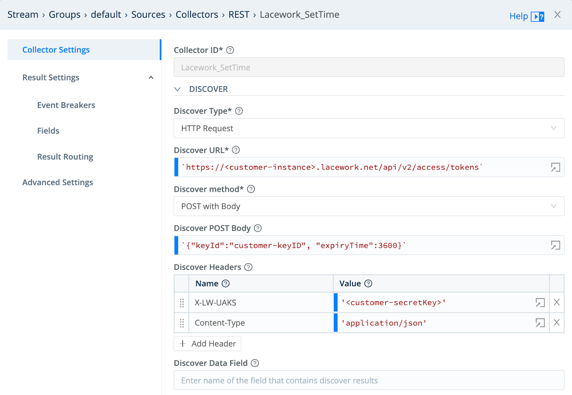Open the Help link

526,16
